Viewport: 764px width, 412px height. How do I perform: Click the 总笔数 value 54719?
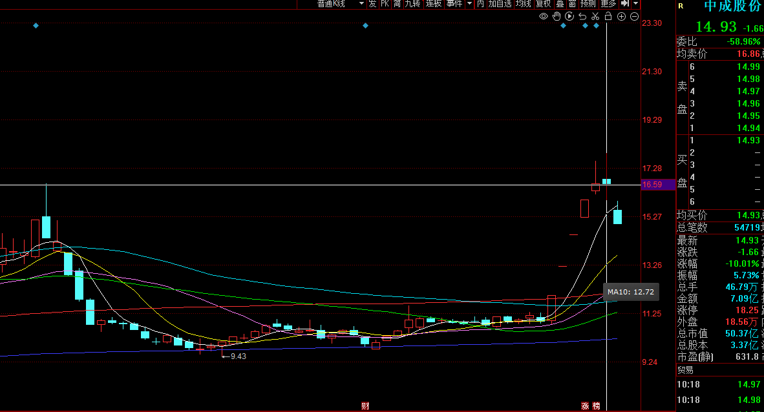point(747,227)
